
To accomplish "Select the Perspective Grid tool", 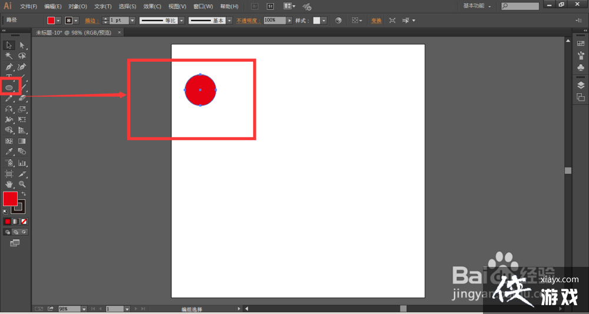I will click(22, 130).
